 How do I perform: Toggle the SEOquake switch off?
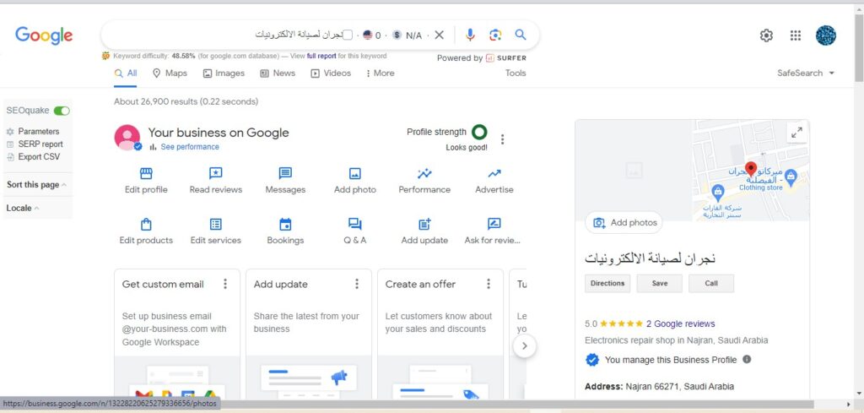click(x=62, y=111)
